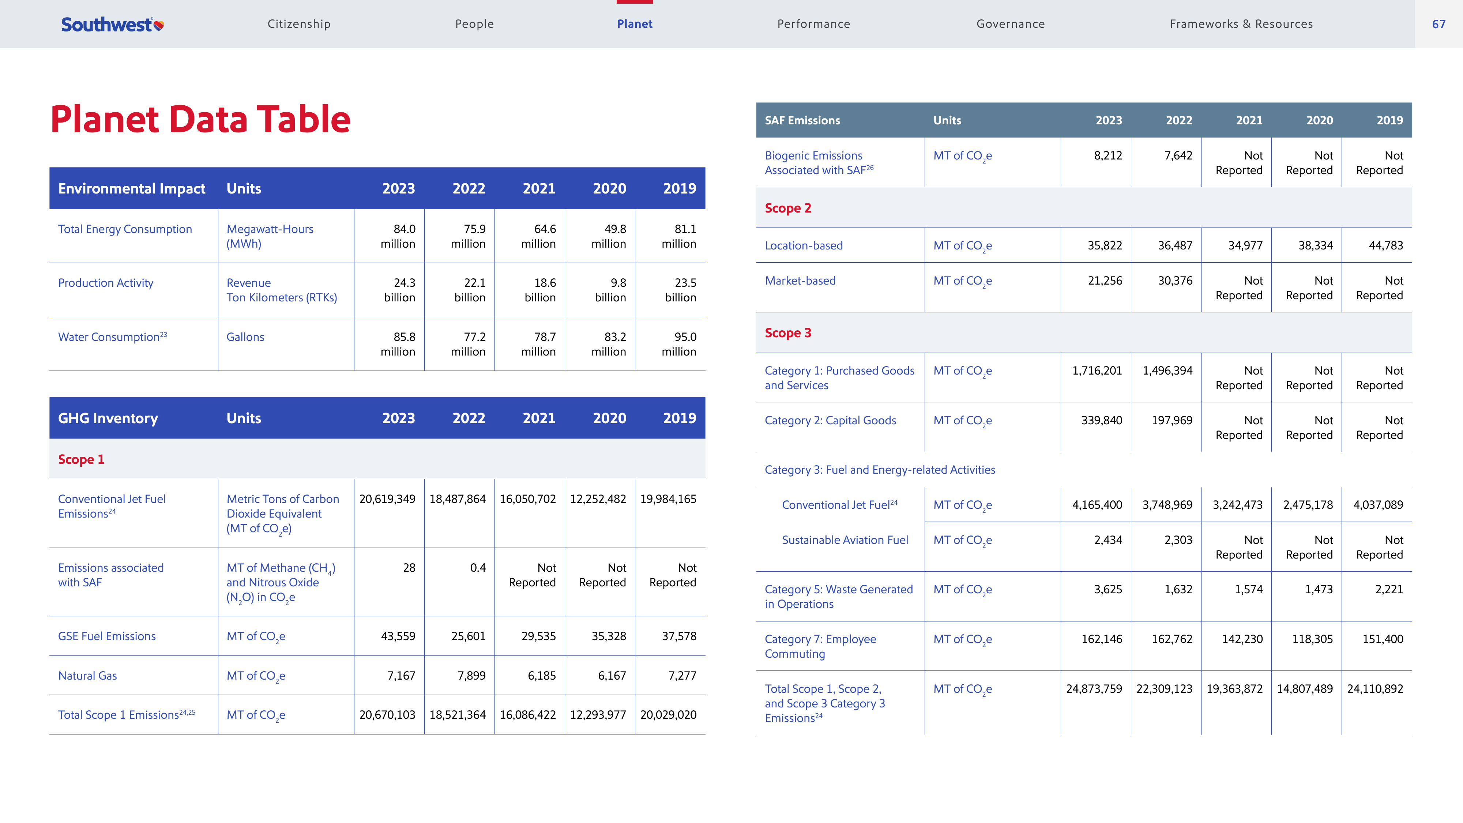
Task: Select the 24,873,759 total emissions value
Action: [1094, 688]
